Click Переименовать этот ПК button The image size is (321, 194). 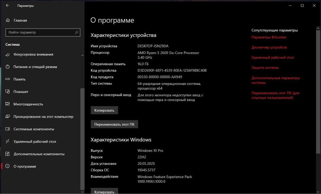(x=114, y=124)
